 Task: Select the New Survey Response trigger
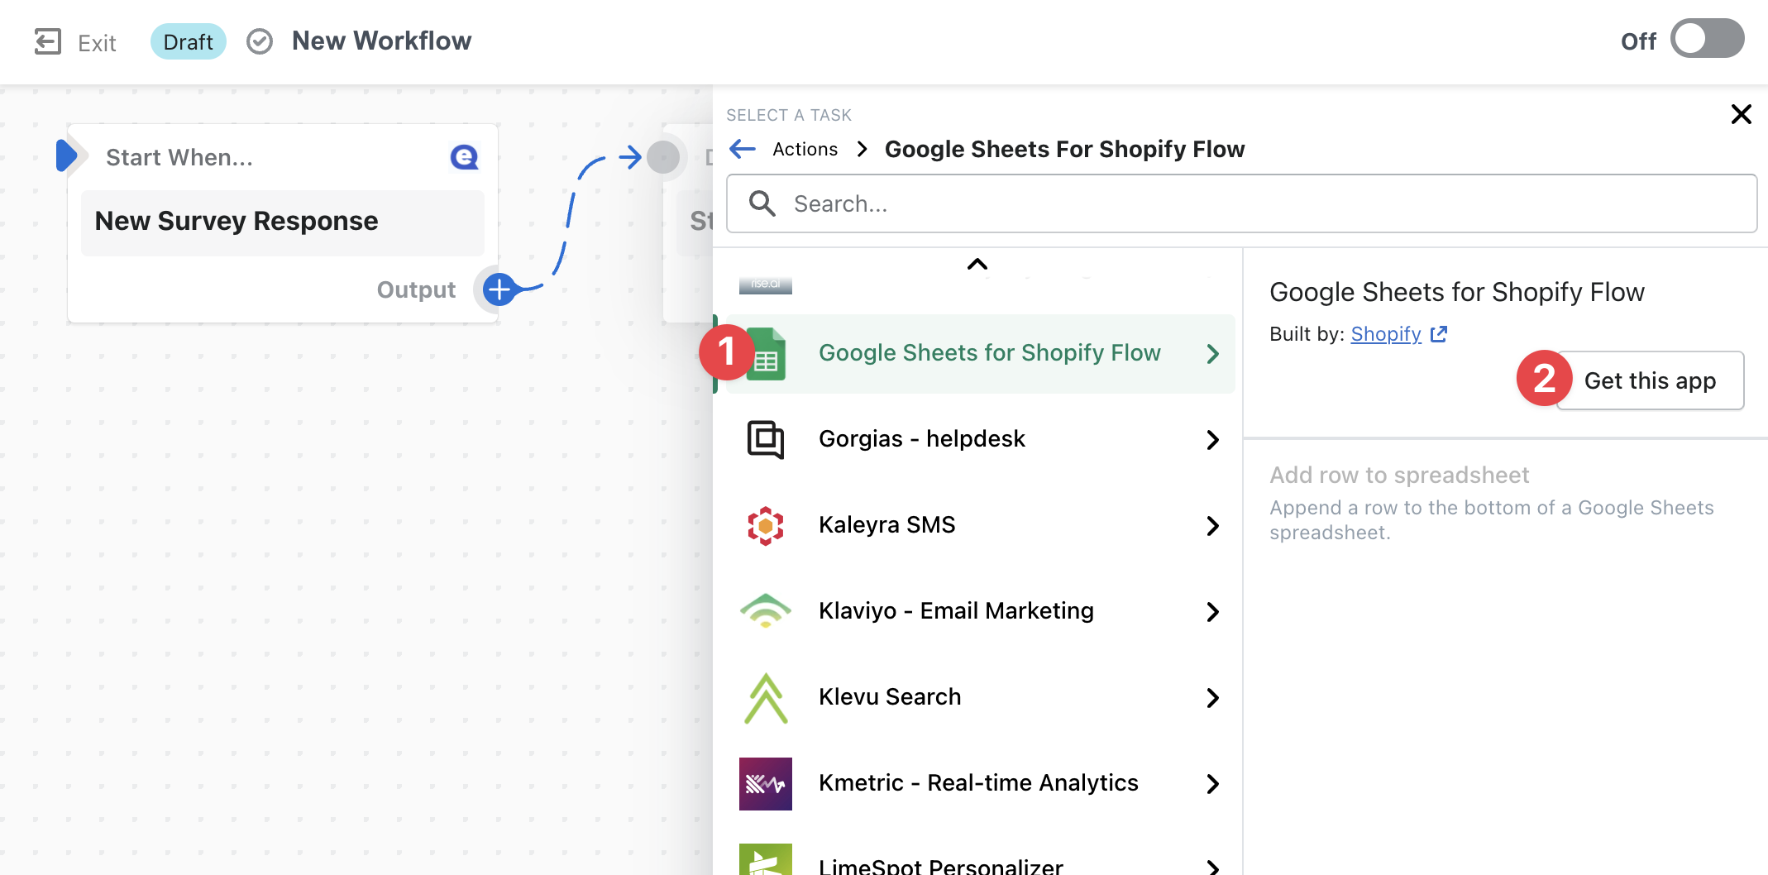click(x=283, y=222)
